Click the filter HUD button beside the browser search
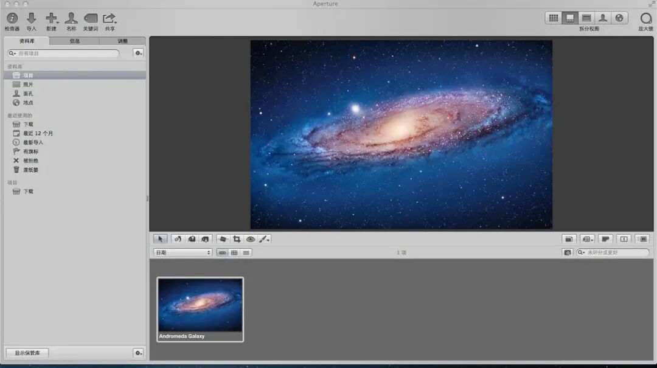The width and height of the screenshot is (657, 368). tap(568, 253)
